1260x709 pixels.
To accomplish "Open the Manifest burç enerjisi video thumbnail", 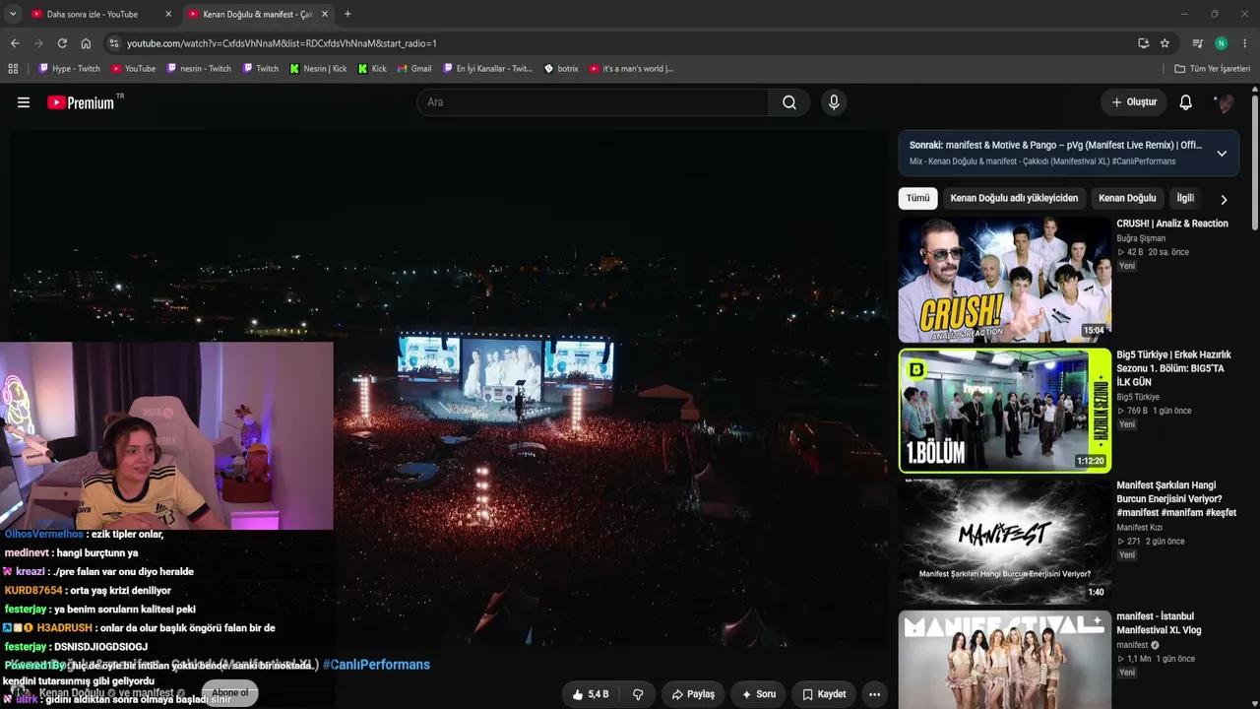I will click(1004, 542).
